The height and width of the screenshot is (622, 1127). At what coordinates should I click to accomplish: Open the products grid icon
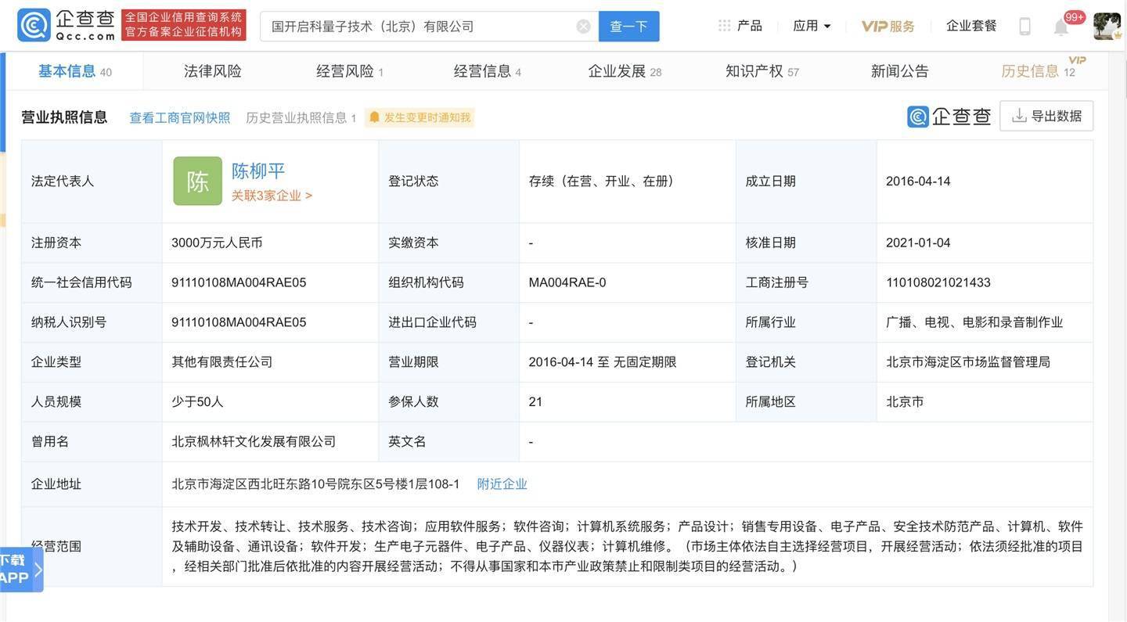[724, 26]
